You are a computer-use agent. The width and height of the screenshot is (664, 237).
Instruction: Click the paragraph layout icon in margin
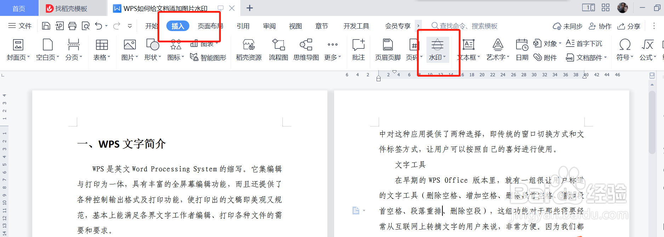click(x=356, y=211)
